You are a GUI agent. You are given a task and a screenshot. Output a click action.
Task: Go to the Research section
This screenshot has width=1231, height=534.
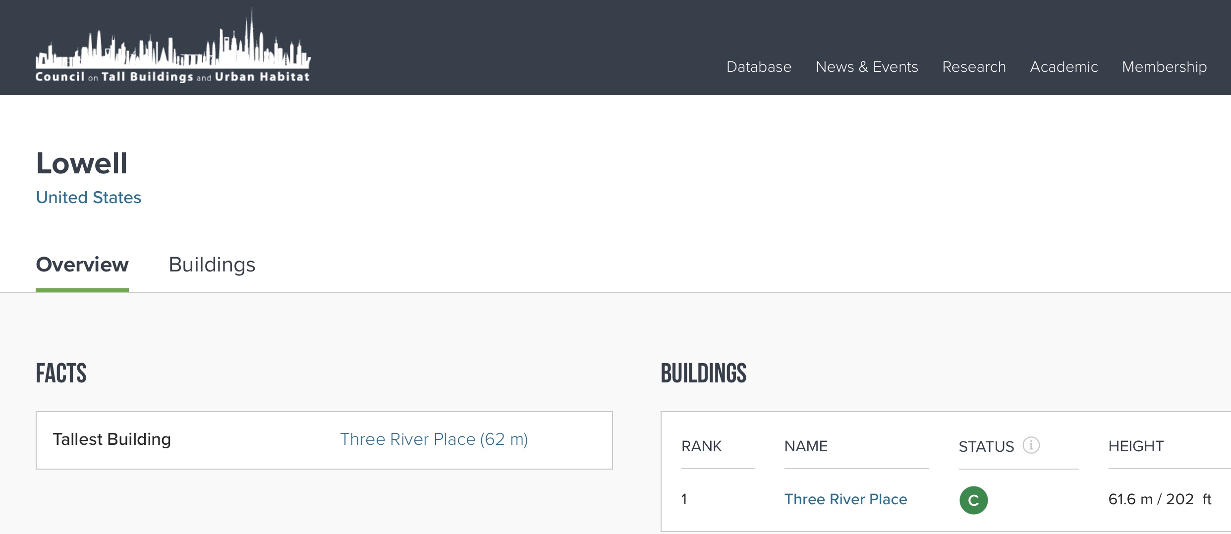pyautogui.click(x=974, y=67)
